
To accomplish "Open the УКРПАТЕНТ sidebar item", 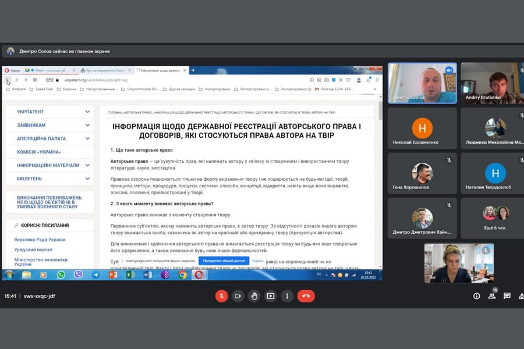I will pos(30,112).
